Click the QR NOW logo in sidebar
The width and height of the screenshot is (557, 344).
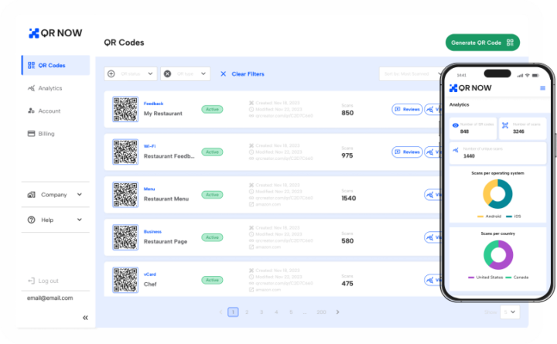click(56, 33)
